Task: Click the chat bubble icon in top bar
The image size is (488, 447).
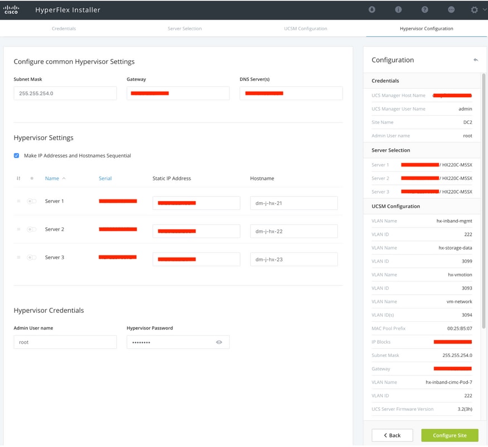Action: coord(451,9)
